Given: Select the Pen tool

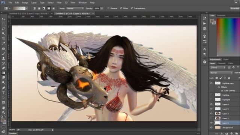Looking at the screenshot, I should tap(3, 88).
